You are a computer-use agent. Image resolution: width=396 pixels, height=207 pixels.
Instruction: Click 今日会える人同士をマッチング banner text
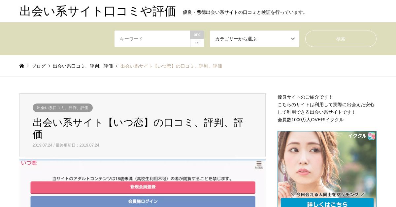[327, 194]
